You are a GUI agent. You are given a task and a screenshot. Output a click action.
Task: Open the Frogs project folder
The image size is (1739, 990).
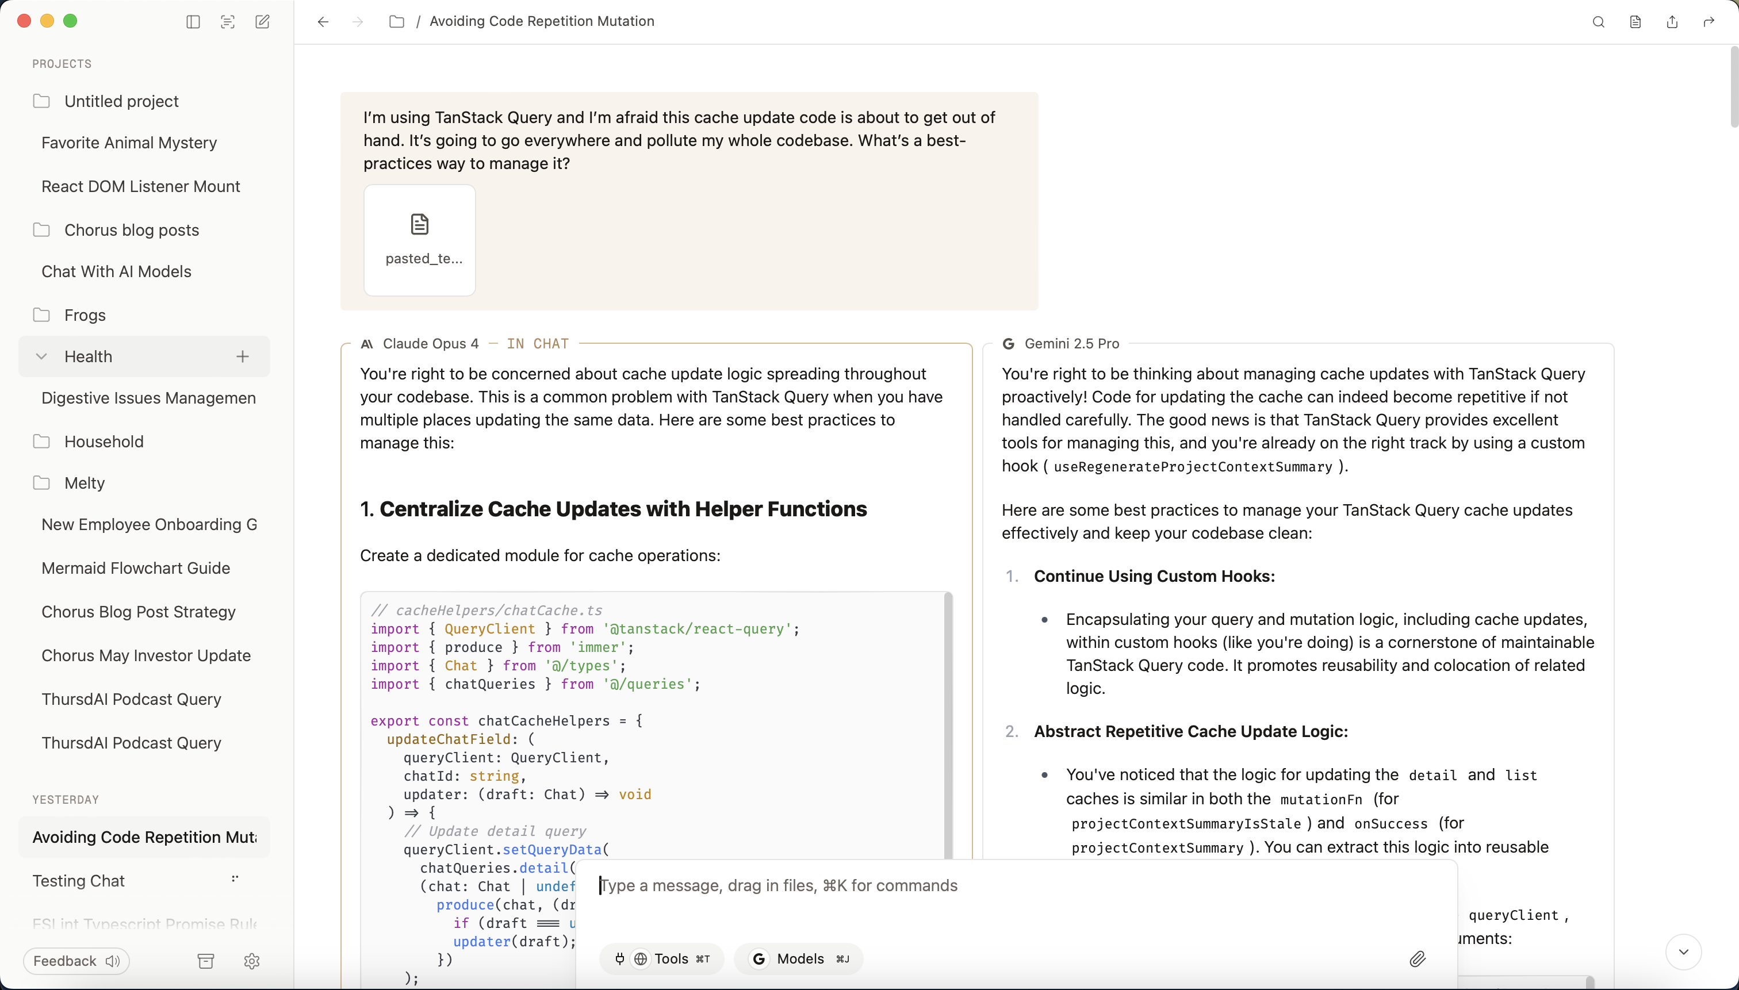pos(85,315)
